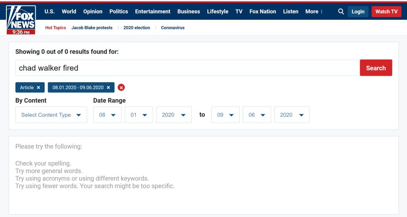Click the Watch TV button
Image resolution: width=407 pixels, height=217 pixels.
386,12
